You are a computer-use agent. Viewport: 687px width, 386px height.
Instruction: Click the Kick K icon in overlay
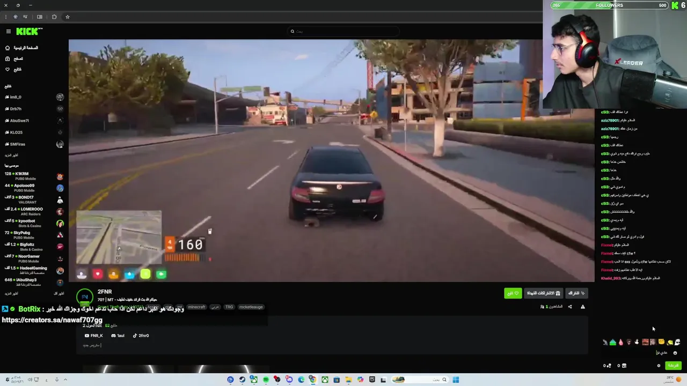click(x=675, y=5)
